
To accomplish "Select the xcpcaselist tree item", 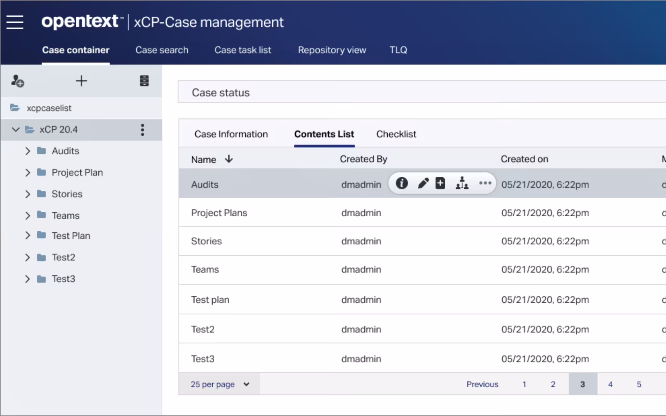I will [x=81, y=108].
